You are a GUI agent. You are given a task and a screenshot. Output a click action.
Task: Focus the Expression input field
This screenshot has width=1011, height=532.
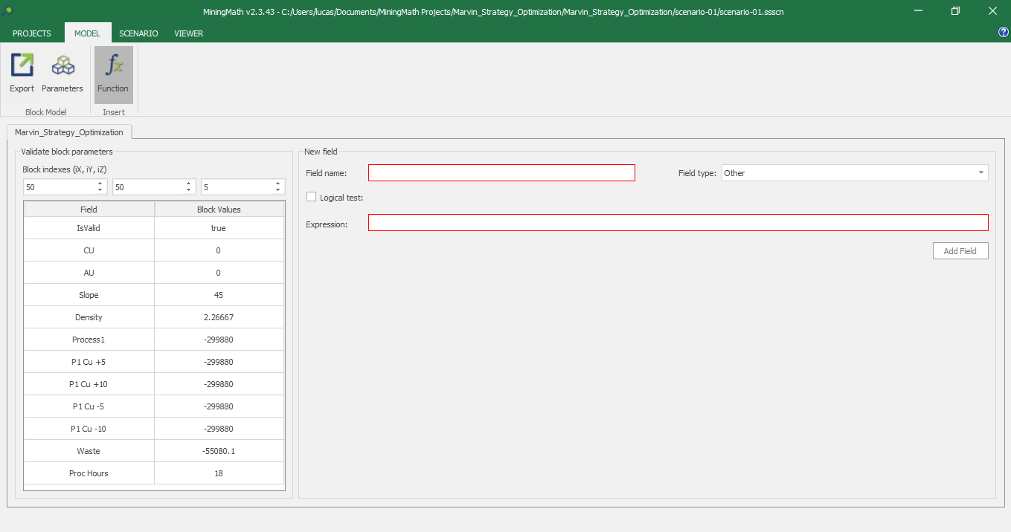(x=678, y=223)
